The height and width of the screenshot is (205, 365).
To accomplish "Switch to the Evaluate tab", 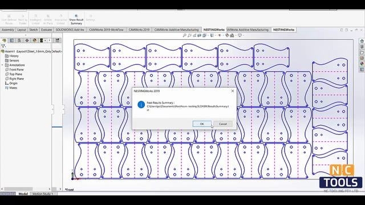I will [x=47, y=30].
